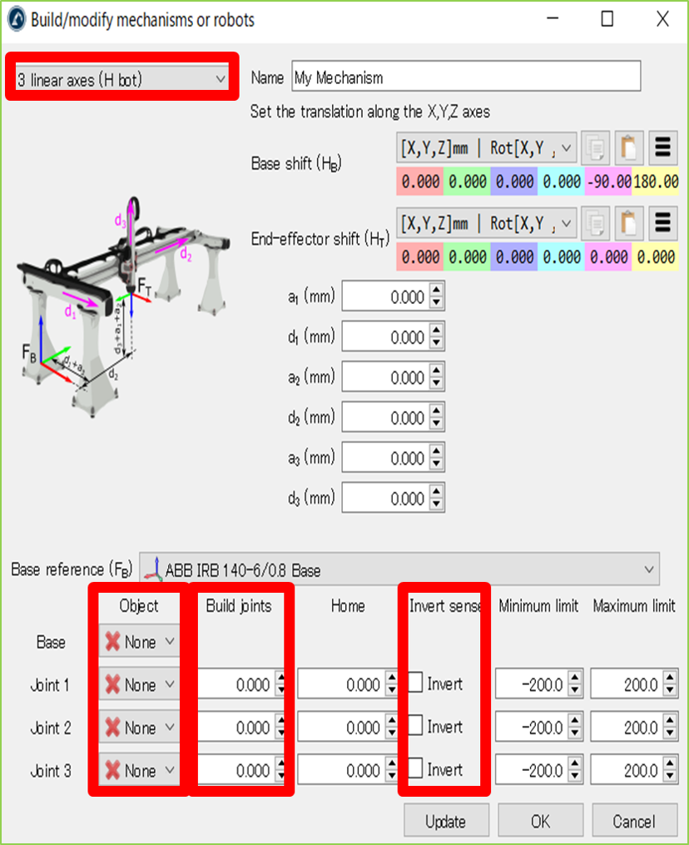Check Invert sense for Joint 3
Screen dimensions: 689x845
point(416,770)
